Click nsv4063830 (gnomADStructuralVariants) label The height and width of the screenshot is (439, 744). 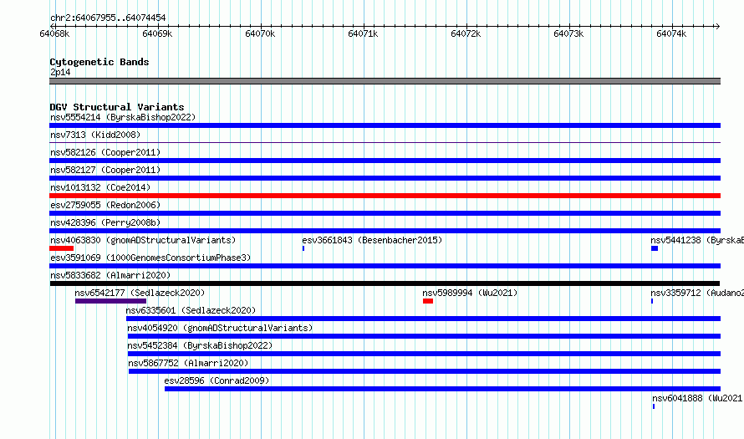[x=143, y=240]
